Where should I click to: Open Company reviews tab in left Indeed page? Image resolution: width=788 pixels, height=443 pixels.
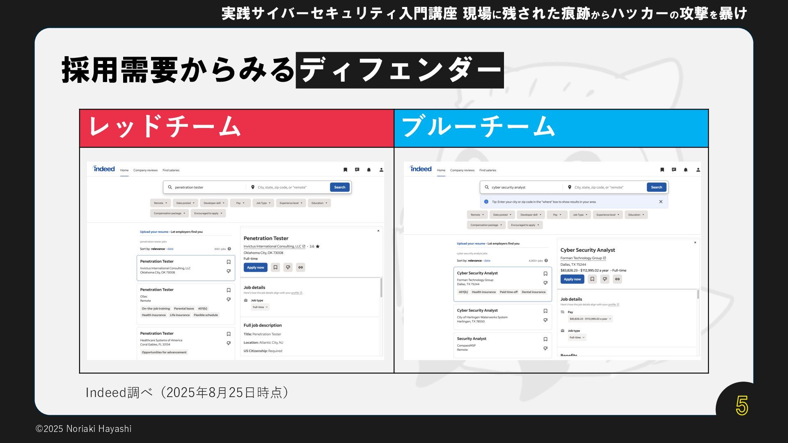click(x=145, y=170)
